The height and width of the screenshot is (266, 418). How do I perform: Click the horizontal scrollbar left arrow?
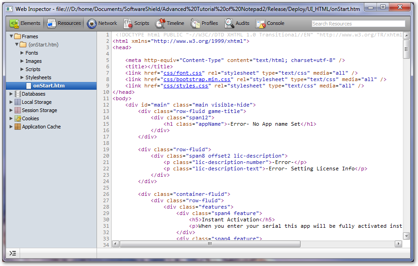pos(116,244)
